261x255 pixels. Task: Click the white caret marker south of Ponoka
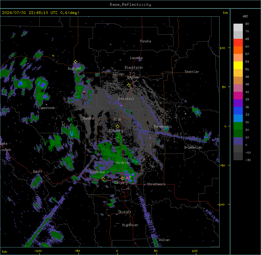tap(111, 45)
